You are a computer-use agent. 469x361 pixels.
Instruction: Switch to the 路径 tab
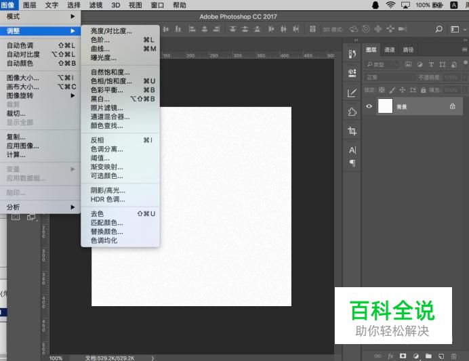[x=408, y=49]
